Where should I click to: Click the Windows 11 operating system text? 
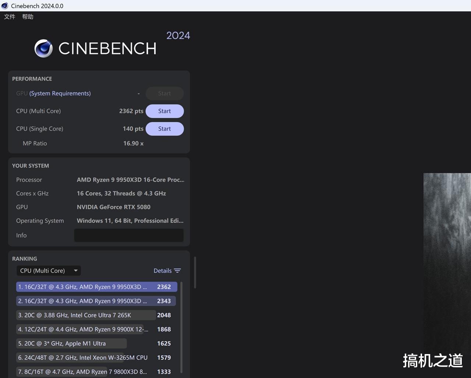tap(130, 220)
